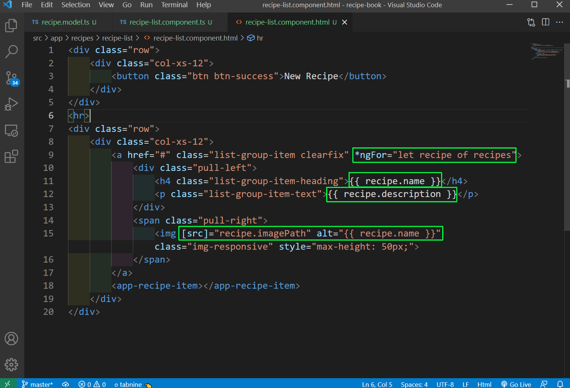Click the src breadcrumb
The width and height of the screenshot is (570, 388).
point(37,38)
